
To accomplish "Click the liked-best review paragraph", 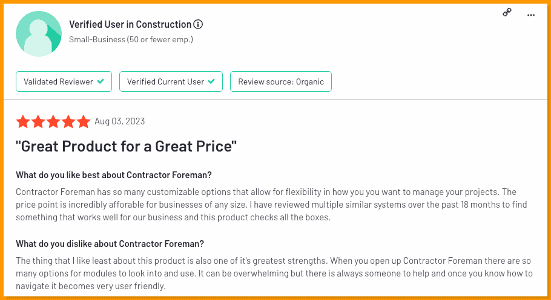I will pos(271,205).
